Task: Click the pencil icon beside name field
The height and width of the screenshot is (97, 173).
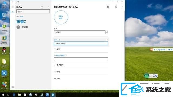Action: [x=107, y=32]
